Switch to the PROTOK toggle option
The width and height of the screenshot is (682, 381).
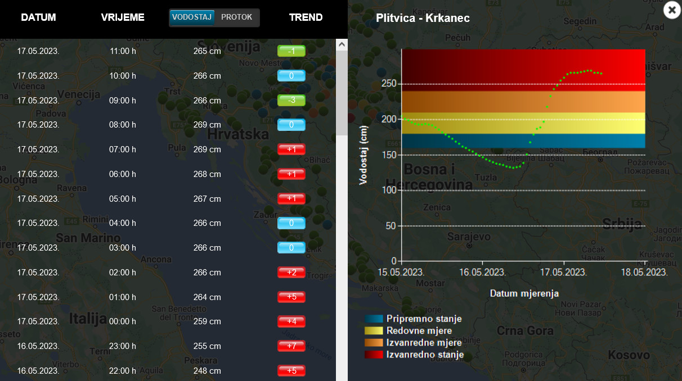(x=237, y=17)
